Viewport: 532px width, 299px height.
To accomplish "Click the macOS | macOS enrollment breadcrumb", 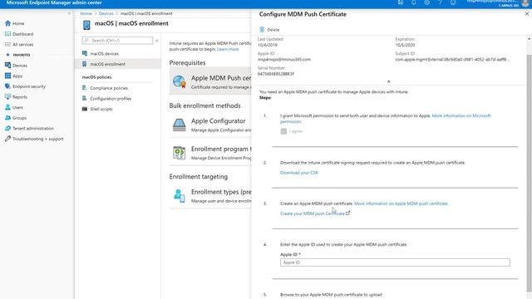I will (146, 13).
